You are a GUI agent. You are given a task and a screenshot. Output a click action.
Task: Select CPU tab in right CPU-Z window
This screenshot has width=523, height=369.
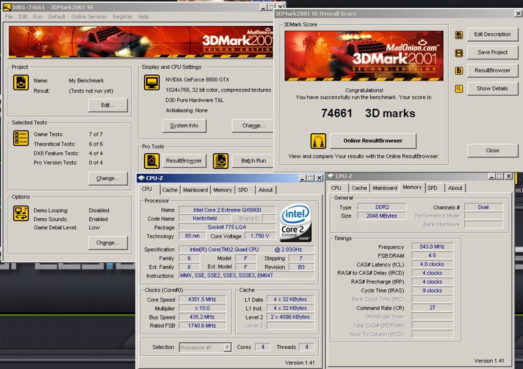click(x=336, y=188)
